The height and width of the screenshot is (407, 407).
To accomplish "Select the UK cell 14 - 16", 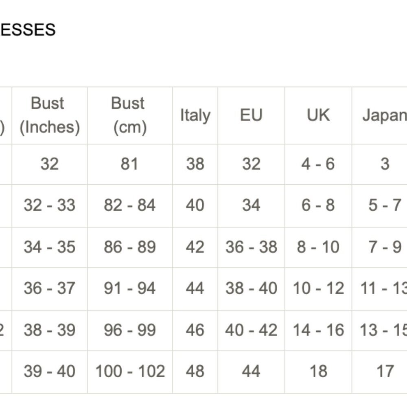I will pyautogui.click(x=318, y=330).
